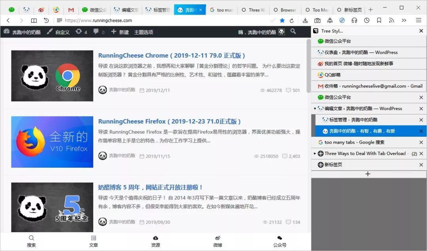Viewport: 427px width, 251px height.
Task: Switch to the Gmail pinned tab
Action: coord(71,10)
